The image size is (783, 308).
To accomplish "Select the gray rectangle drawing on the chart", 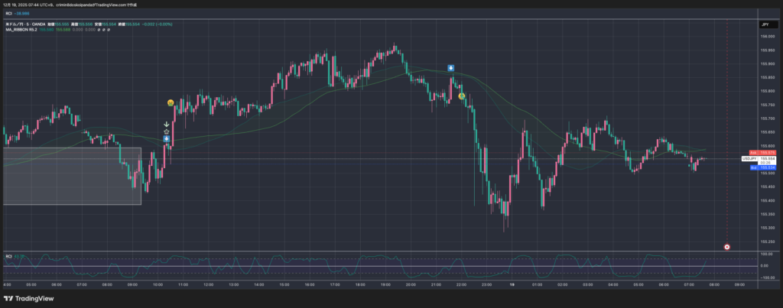I will click(x=71, y=177).
